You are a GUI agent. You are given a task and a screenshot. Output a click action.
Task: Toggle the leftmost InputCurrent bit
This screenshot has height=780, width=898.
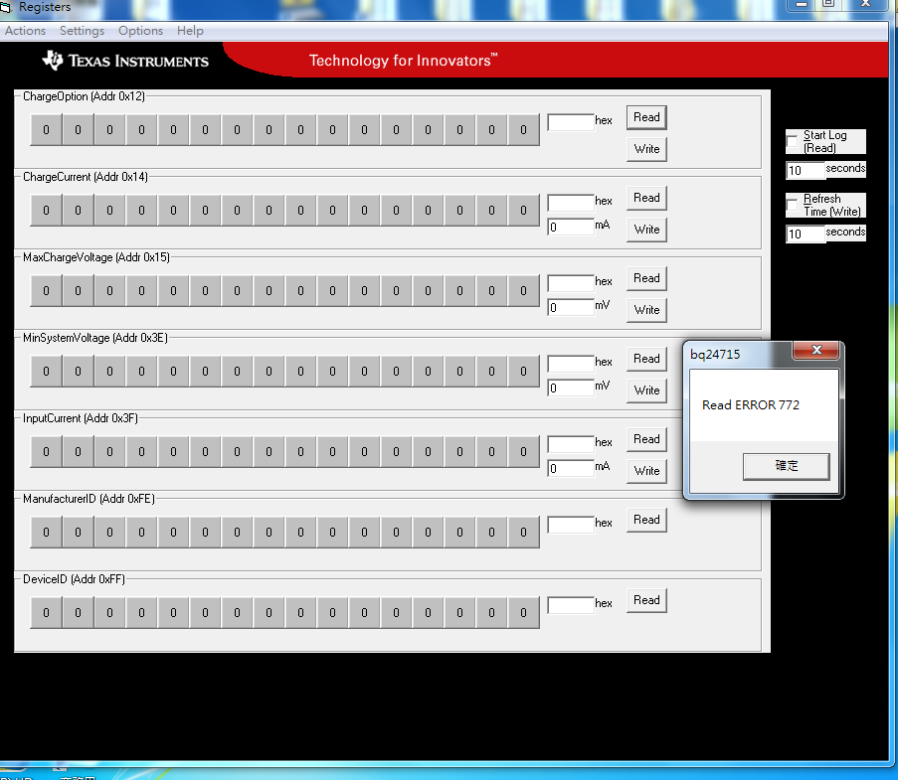(46, 453)
